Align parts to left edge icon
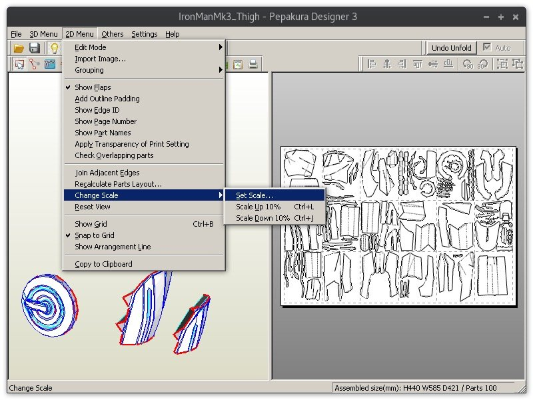The height and width of the screenshot is (400, 533). 372,64
